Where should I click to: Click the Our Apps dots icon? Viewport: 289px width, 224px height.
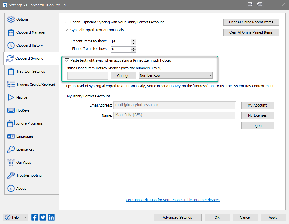[11, 162]
